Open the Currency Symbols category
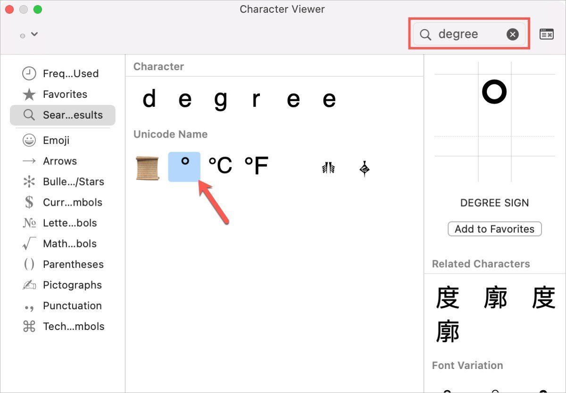The width and height of the screenshot is (566, 393). coord(62,202)
